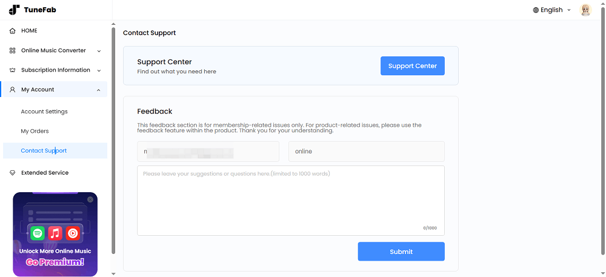Click the blue Support Center button
The image size is (606, 277).
pyautogui.click(x=412, y=66)
